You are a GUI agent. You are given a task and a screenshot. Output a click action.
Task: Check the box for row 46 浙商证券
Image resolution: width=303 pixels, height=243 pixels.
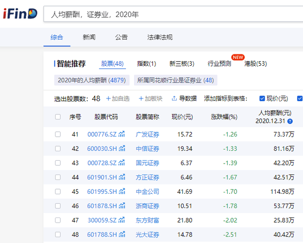(x=58, y=206)
